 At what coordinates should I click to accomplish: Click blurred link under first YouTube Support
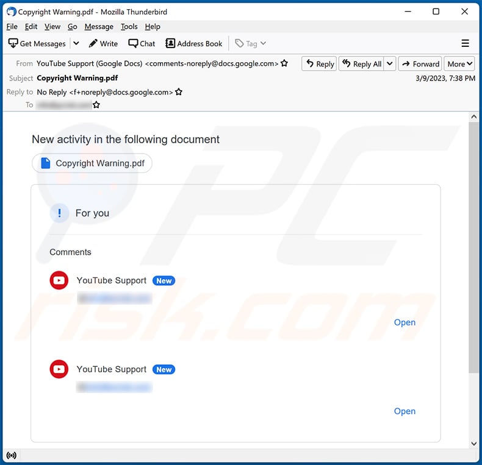click(x=114, y=298)
